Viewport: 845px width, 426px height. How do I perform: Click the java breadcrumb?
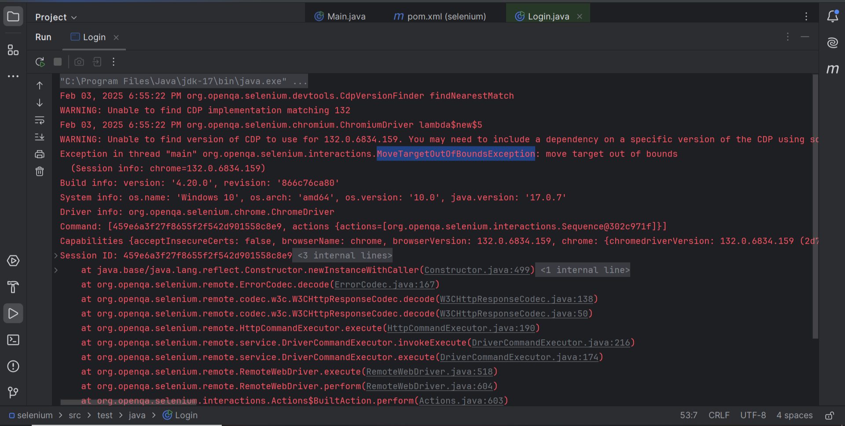tap(137, 415)
